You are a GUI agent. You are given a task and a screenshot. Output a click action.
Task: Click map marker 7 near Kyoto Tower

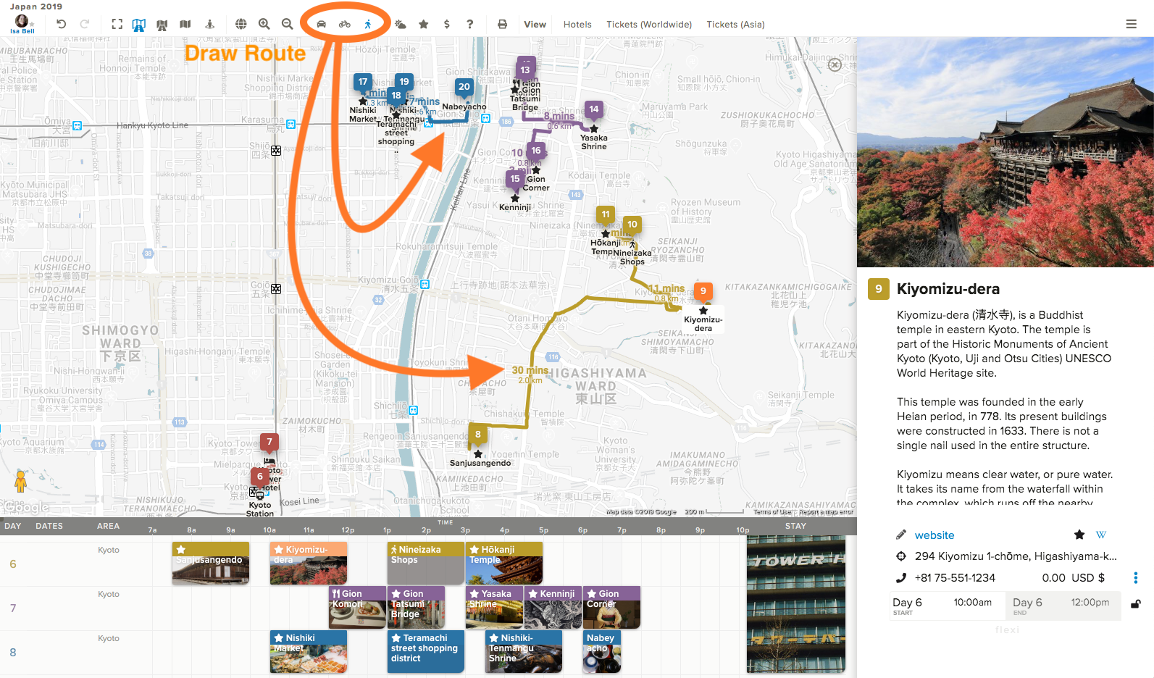point(269,442)
